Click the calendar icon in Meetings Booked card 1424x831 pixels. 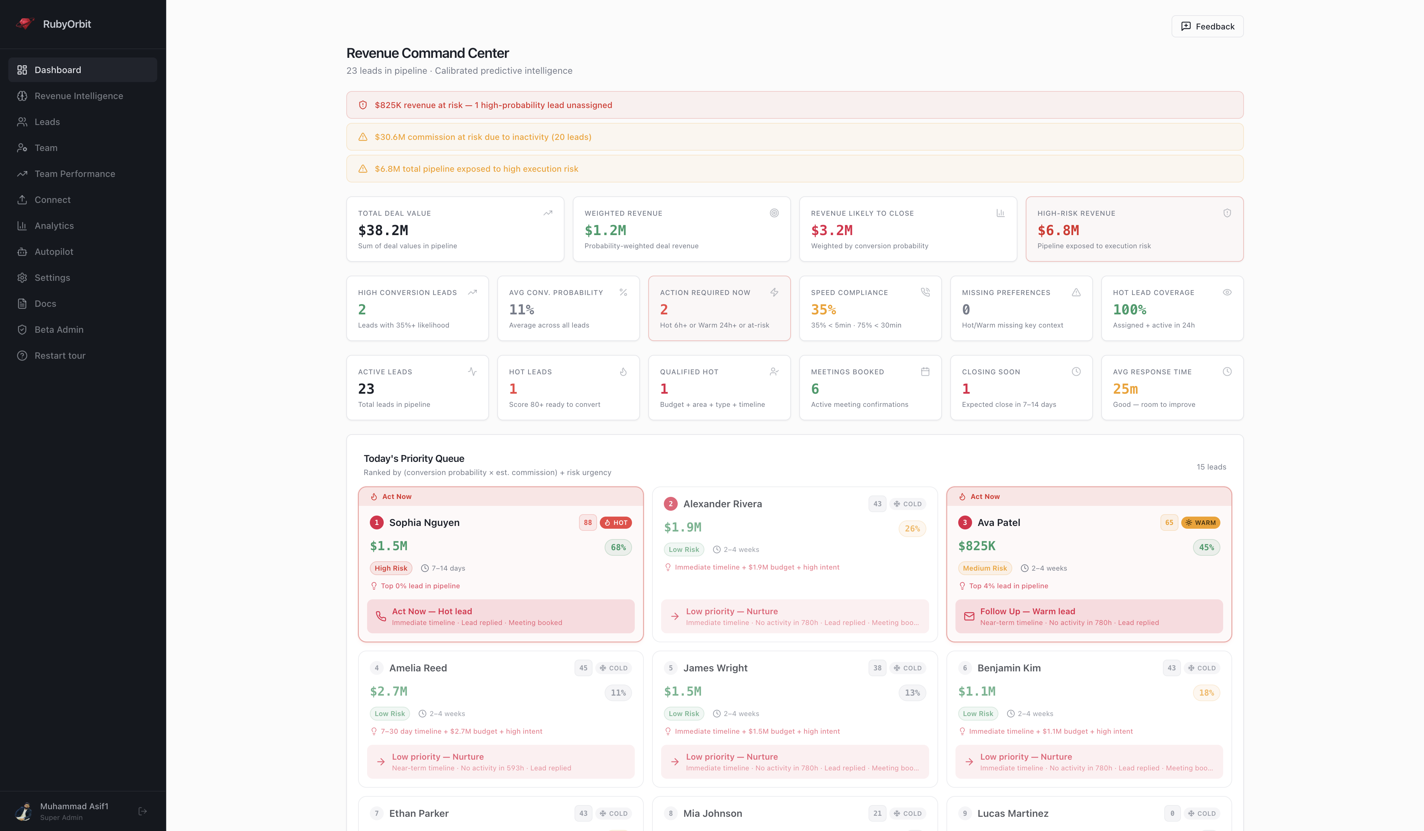(925, 371)
